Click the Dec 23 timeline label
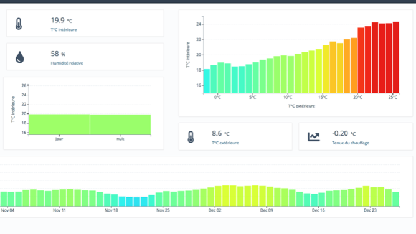Viewport: 416px width, 234px height. (370, 210)
